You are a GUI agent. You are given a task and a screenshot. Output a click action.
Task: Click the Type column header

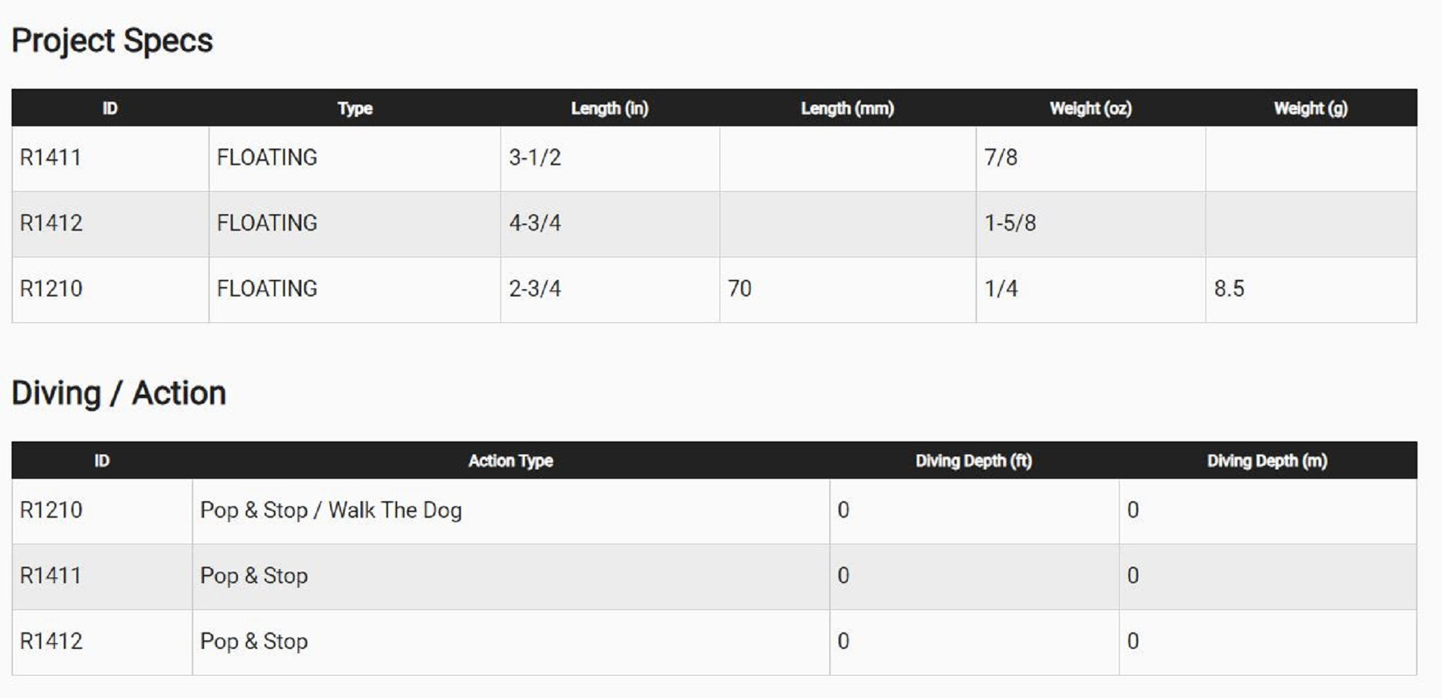coord(355,108)
